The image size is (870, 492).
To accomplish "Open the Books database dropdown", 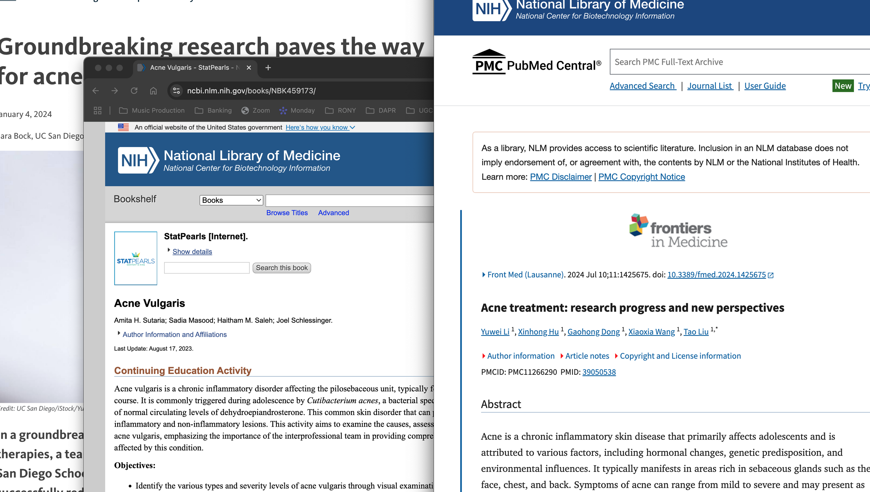I will click(x=231, y=200).
